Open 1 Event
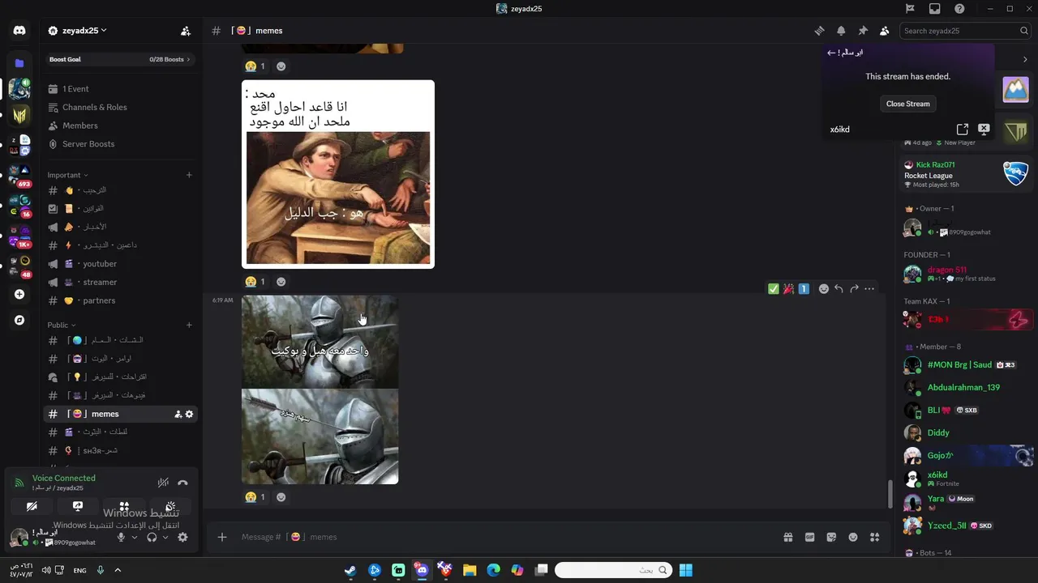 point(120,89)
